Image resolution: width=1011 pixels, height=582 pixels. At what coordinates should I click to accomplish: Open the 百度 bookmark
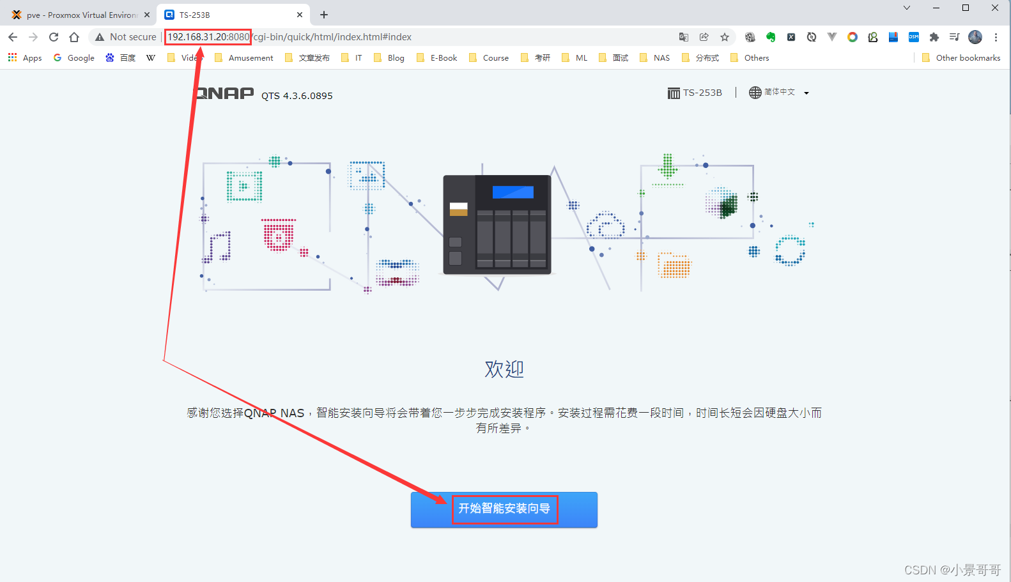(x=121, y=57)
